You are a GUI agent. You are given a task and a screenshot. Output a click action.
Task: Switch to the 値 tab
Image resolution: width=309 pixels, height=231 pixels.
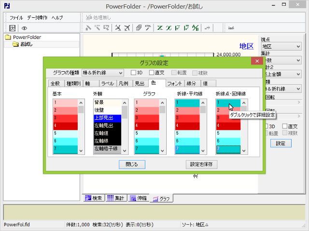tap(208, 83)
